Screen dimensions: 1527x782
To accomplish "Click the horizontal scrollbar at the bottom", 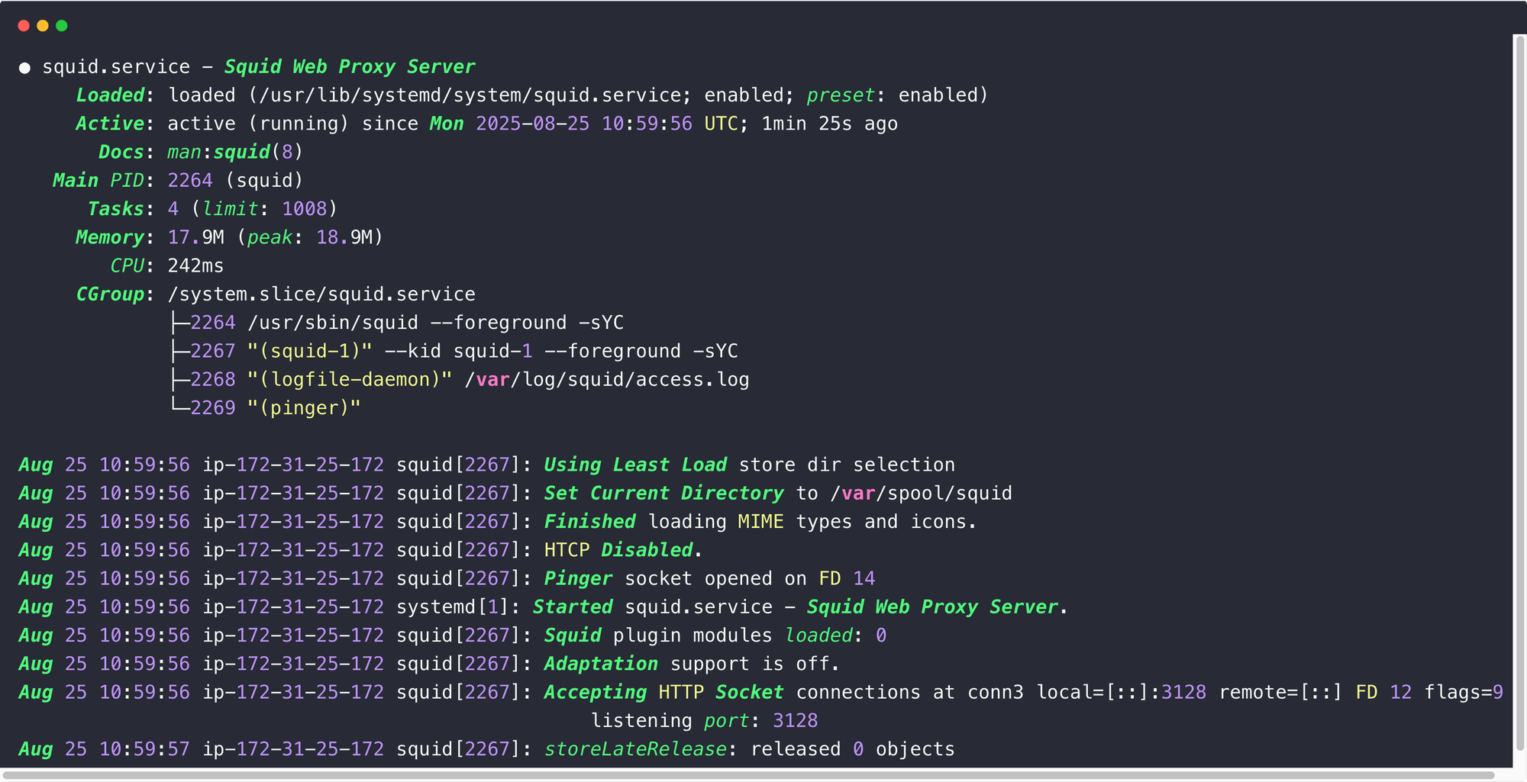I will pos(748,775).
